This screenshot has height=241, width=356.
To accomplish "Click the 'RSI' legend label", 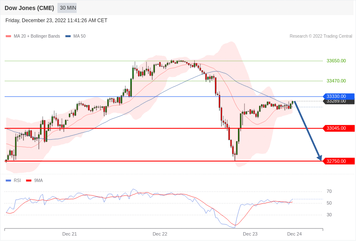I will point(17,180).
